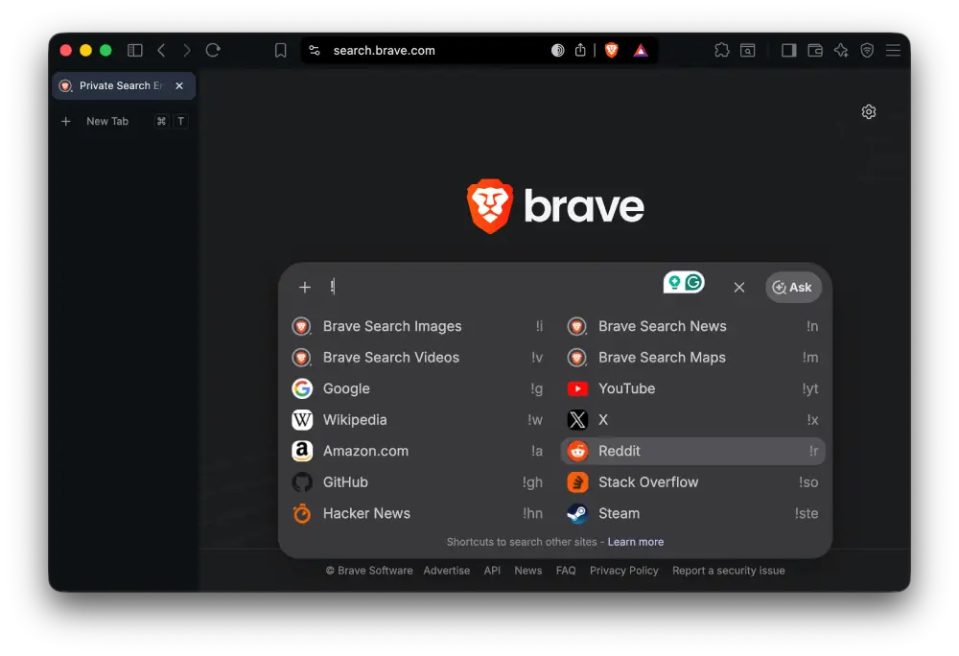Select YouTube bang shortcut
This screenshot has width=959, height=656.
click(692, 388)
